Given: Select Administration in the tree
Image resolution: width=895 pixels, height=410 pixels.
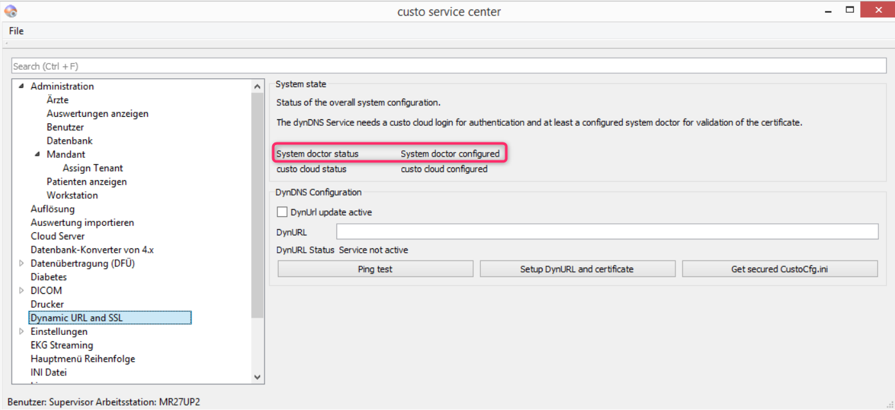Looking at the screenshot, I should coord(62,87).
